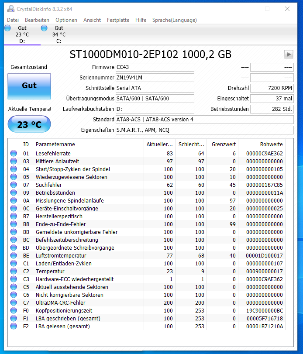Image resolution: width=303 pixels, height=354 pixels.
Task: Click the Laufwerksbuchstaben field D:
Action: click(x=155, y=109)
